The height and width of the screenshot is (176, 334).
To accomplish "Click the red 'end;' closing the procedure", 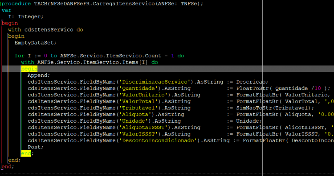I will point(8,166).
